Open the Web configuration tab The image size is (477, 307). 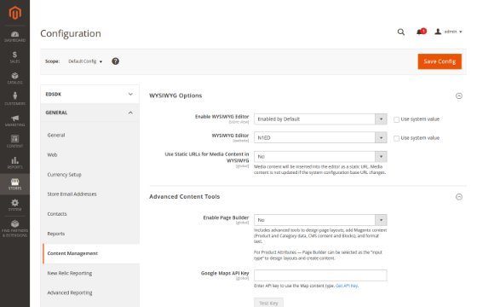click(x=52, y=154)
